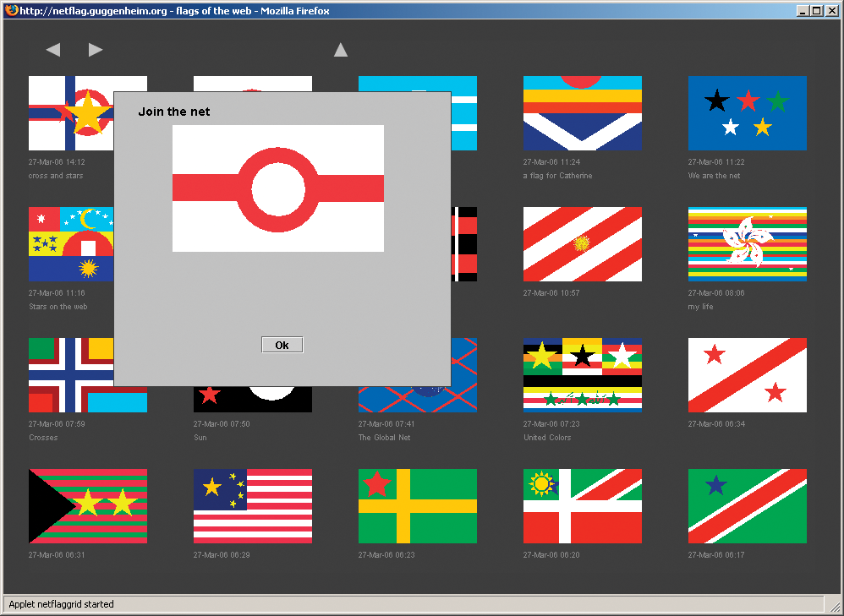Image resolution: width=844 pixels, height=616 pixels.
Task: Click the right arrow navigation icon
Action: (x=96, y=50)
